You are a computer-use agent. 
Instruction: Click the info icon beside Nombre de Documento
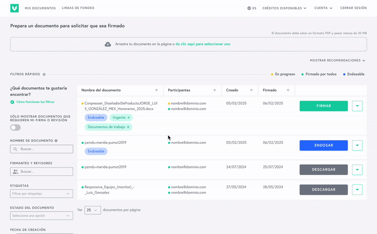(56, 141)
